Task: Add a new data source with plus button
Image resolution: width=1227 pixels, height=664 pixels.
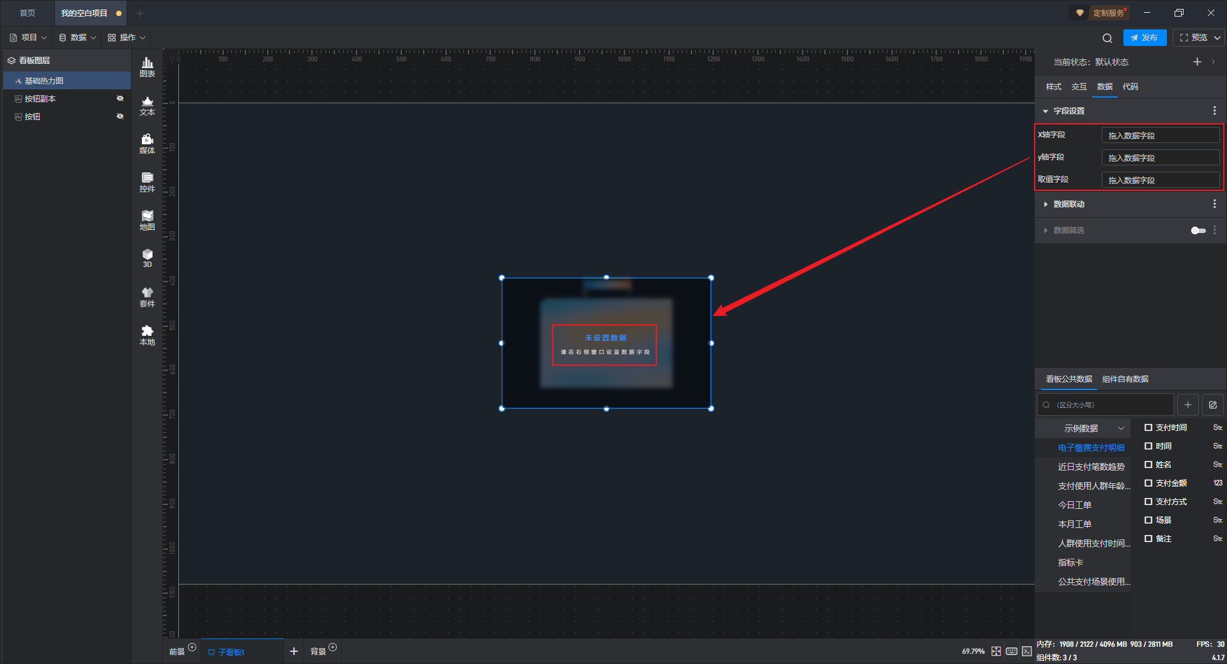Action: click(1187, 405)
